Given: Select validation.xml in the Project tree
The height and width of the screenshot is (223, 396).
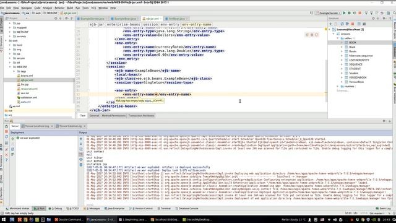Looking at the screenshot, I should click(29, 98).
